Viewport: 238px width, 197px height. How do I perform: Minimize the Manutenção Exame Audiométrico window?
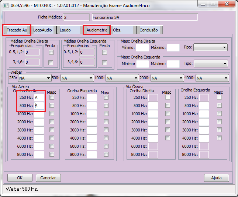pyautogui.click(x=203, y=4)
